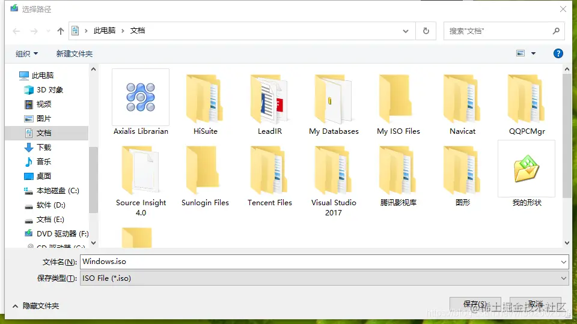Open the QQPCMgr folder icon

[527, 98]
